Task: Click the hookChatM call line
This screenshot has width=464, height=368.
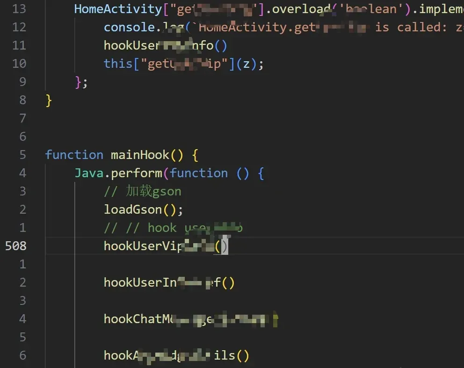Action: 191,319
